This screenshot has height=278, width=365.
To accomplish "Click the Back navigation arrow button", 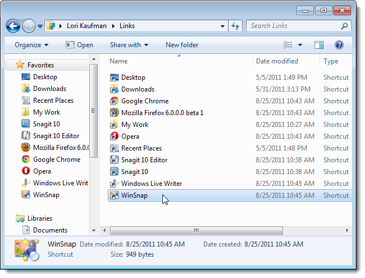I will pyautogui.click(x=13, y=26).
